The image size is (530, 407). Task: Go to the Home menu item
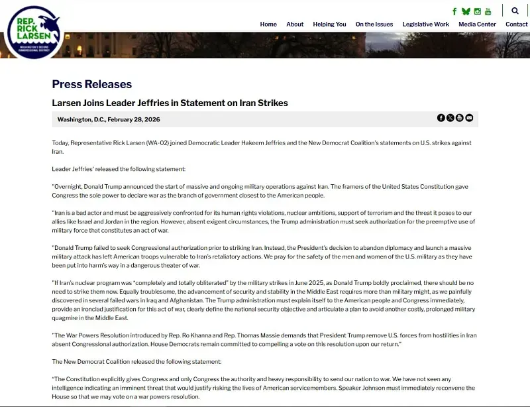pos(268,25)
